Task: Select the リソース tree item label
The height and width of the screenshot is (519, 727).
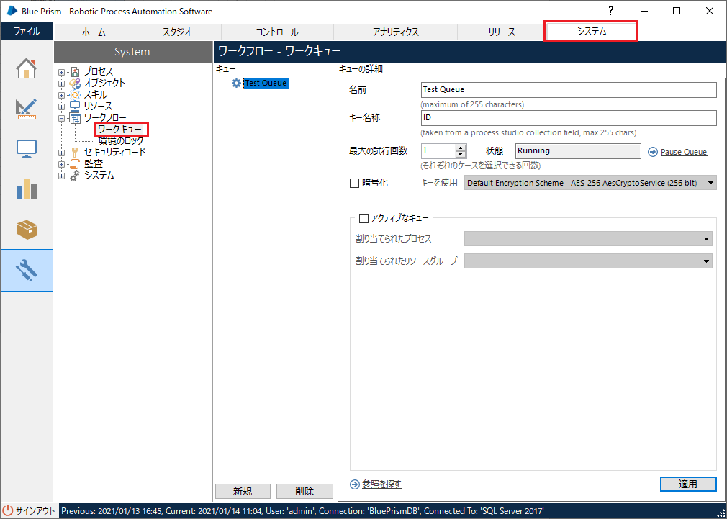Action: [x=98, y=107]
